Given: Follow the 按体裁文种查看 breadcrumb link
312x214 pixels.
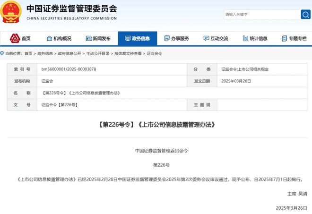Looking at the screenshot, I should [x=128, y=53].
